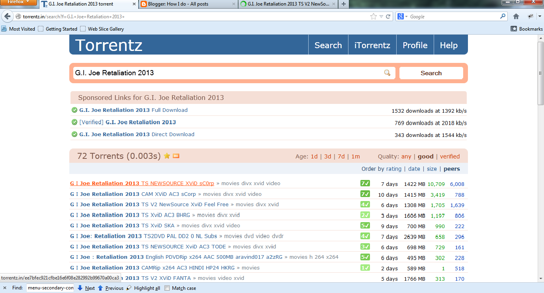The width and height of the screenshot is (544, 293).
Task: Switch to the Blogger: How I do tab
Action: click(187, 4)
